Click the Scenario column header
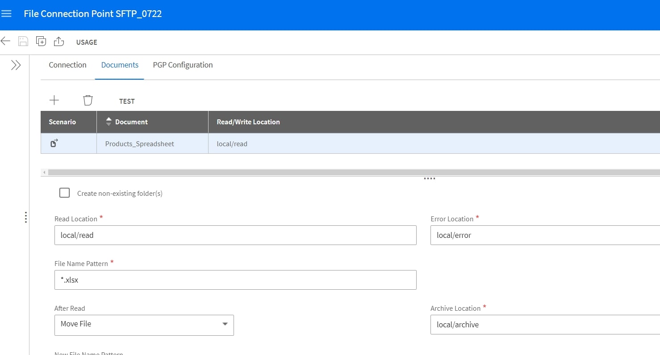Screen dimensions: 660x355 69,122
